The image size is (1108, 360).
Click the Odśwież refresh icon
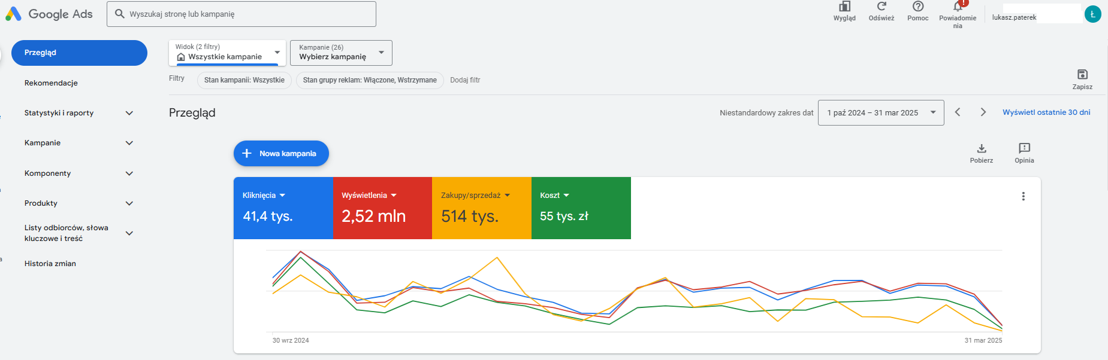click(881, 7)
